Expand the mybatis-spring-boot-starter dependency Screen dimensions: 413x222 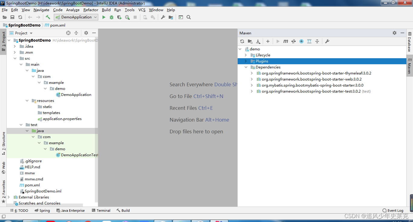pyautogui.click(x=252, y=85)
